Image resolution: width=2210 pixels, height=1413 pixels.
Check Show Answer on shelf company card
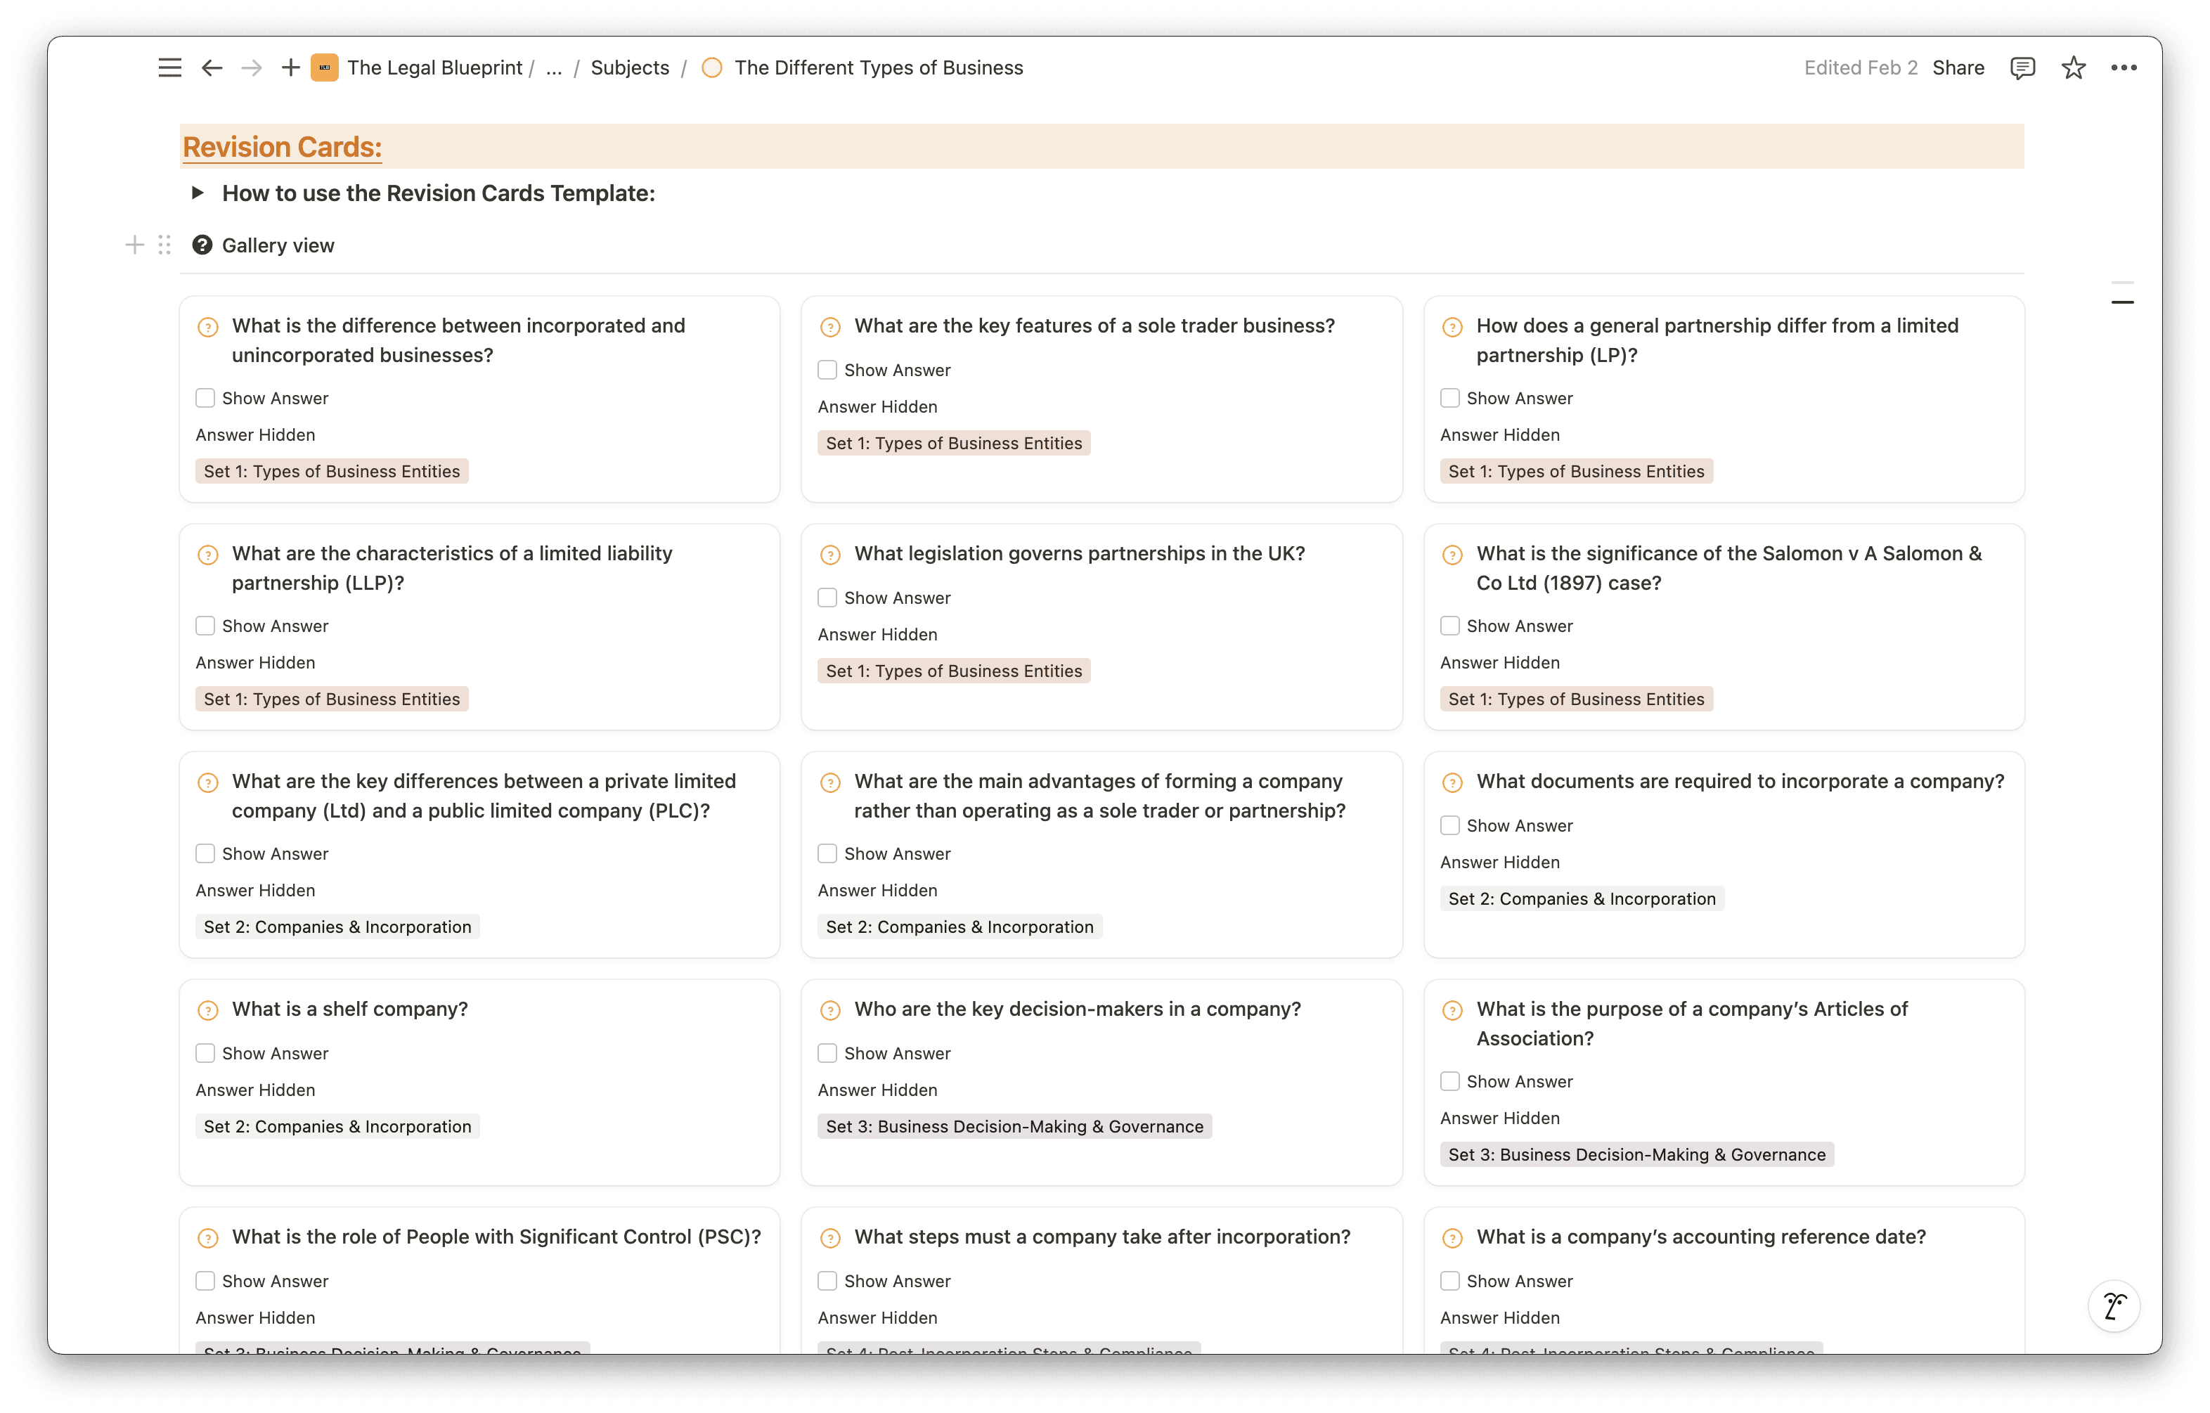tap(205, 1053)
